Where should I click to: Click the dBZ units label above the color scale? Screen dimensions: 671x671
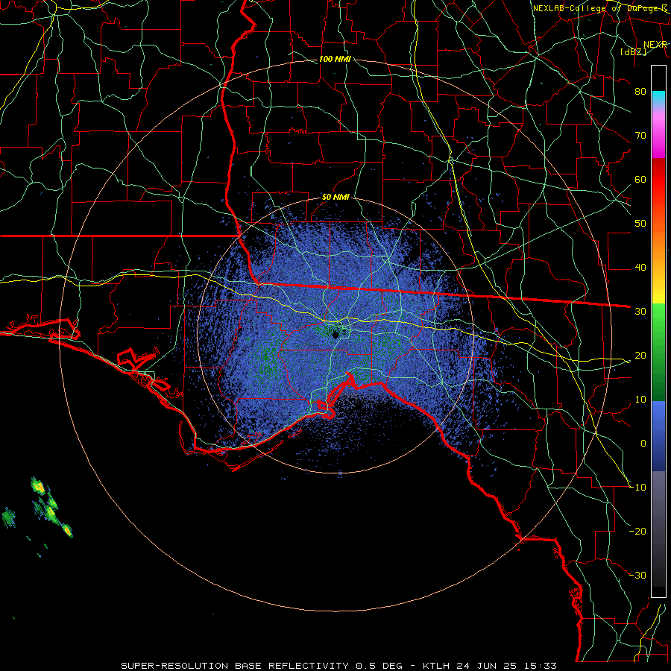click(x=634, y=51)
